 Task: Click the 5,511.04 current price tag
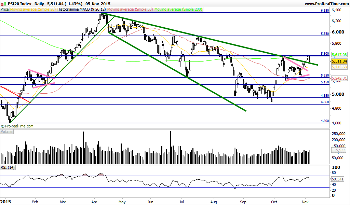(339, 61)
